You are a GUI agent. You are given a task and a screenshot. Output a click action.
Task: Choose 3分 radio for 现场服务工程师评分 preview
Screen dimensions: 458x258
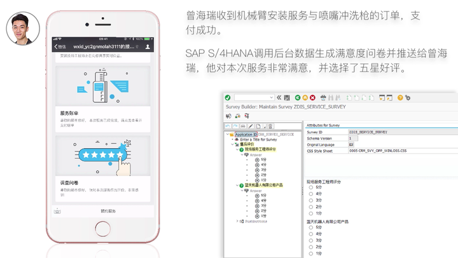click(311, 200)
